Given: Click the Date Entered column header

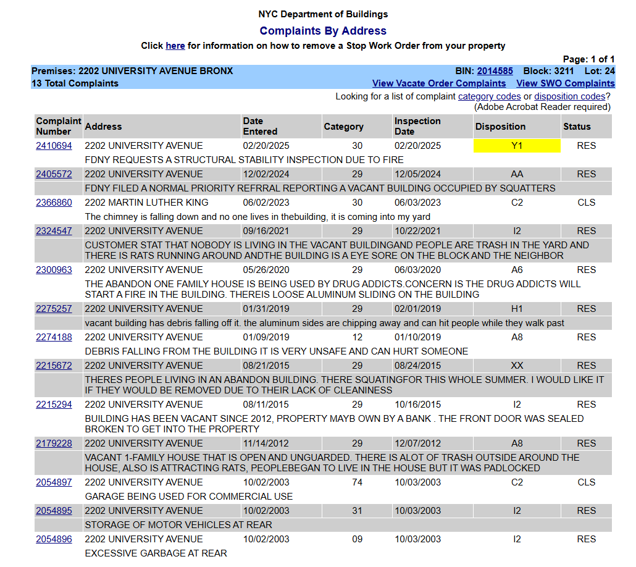Looking at the screenshot, I should pyautogui.click(x=282, y=126).
